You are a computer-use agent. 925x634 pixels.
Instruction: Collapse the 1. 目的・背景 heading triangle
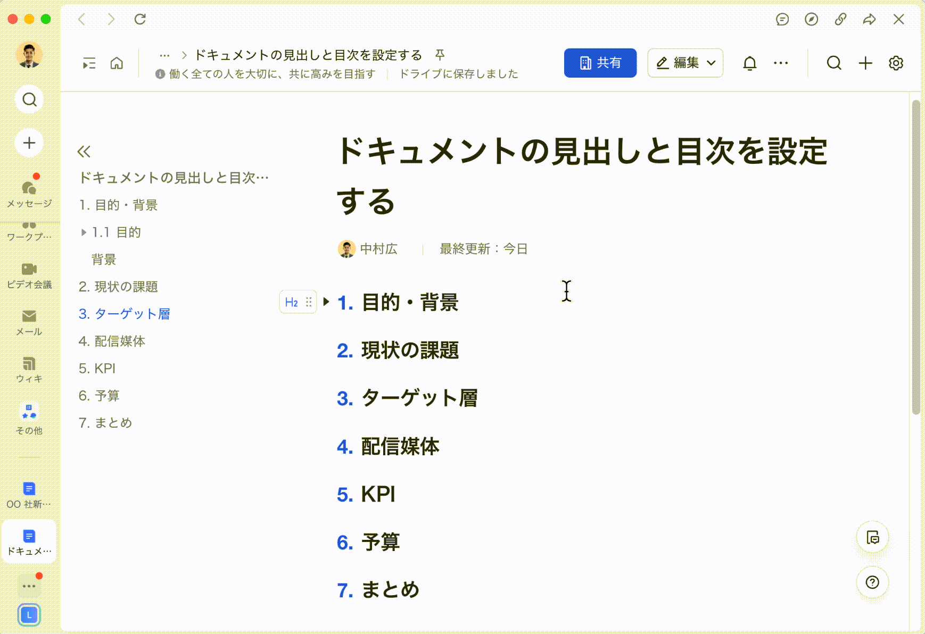326,302
